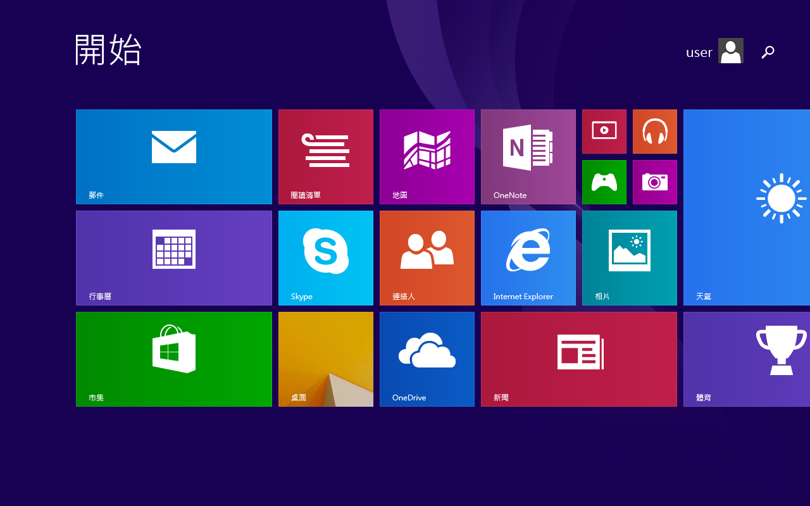Screen dimensions: 810x506
Task: Open the small Music headphones tile
Action: (x=655, y=132)
